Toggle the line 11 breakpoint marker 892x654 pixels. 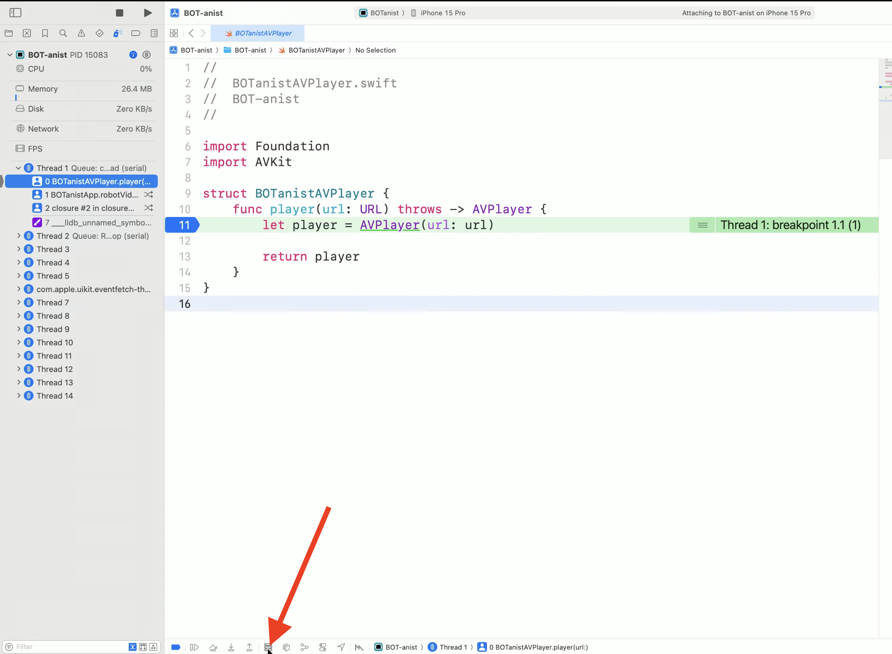coord(183,225)
